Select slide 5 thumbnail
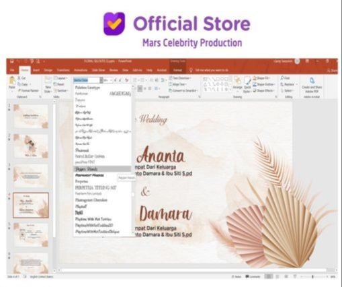Viewport: 342px width, 287px height. coord(31,235)
